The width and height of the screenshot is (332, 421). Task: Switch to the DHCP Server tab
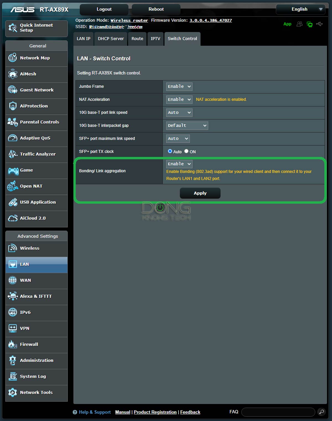click(111, 39)
